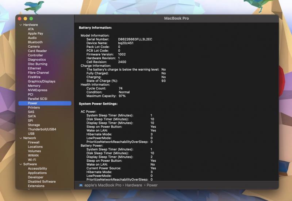Select NVMExpress in the sidebar

click(x=38, y=90)
